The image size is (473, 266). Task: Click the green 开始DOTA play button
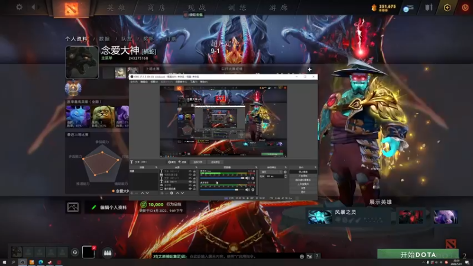(418, 254)
